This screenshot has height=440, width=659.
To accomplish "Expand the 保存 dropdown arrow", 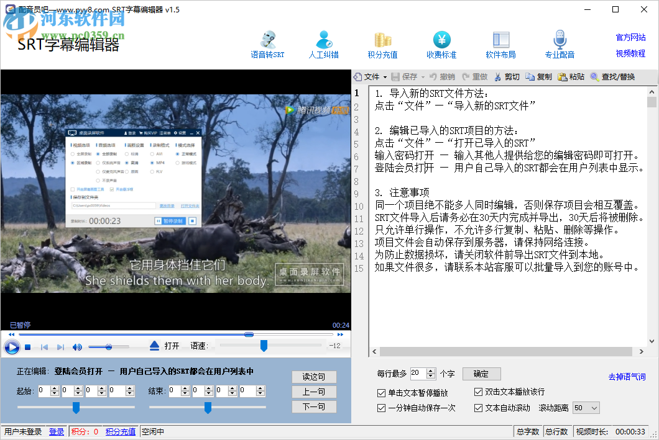I will click(423, 77).
